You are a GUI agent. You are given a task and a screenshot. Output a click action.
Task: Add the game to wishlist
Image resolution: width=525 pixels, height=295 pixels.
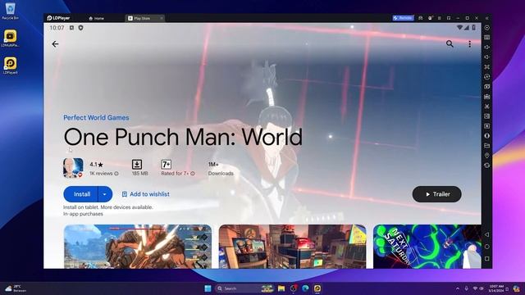pos(146,194)
